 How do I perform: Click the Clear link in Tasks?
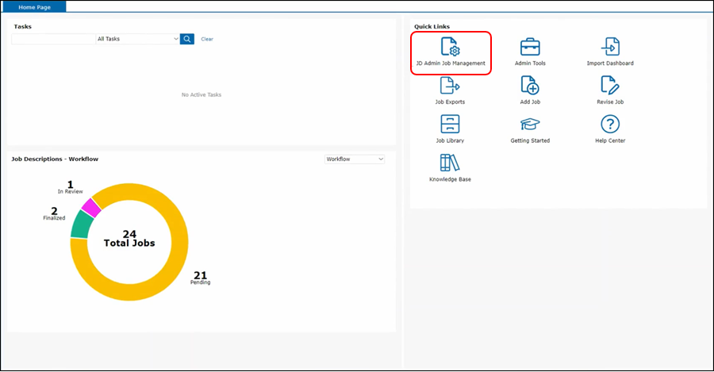(207, 39)
